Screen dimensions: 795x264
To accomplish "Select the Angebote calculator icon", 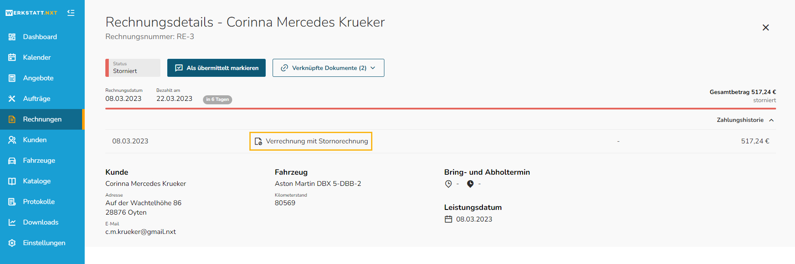I will tap(12, 78).
